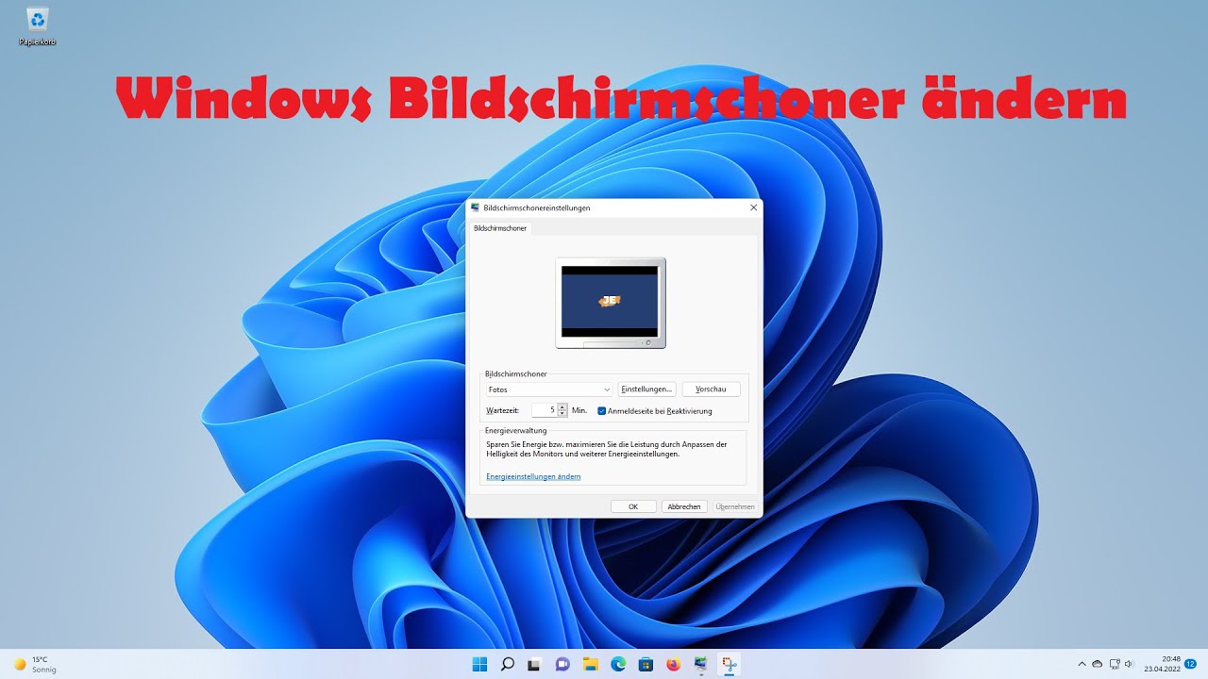Open OneDrive cloud tray icon
Image resolution: width=1208 pixels, height=679 pixels.
pos(1098,664)
